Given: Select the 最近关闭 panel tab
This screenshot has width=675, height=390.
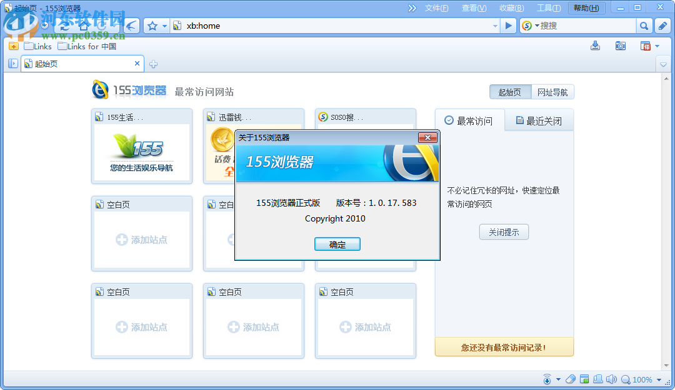Looking at the screenshot, I should point(539,121).
